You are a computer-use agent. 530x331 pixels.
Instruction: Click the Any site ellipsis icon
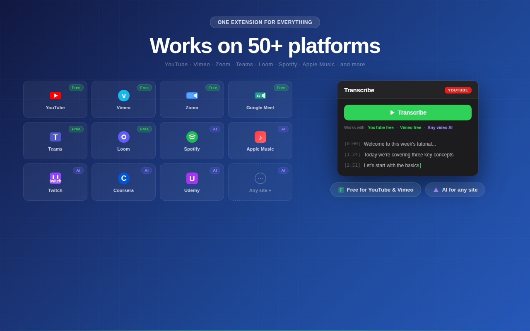point(260,178)
